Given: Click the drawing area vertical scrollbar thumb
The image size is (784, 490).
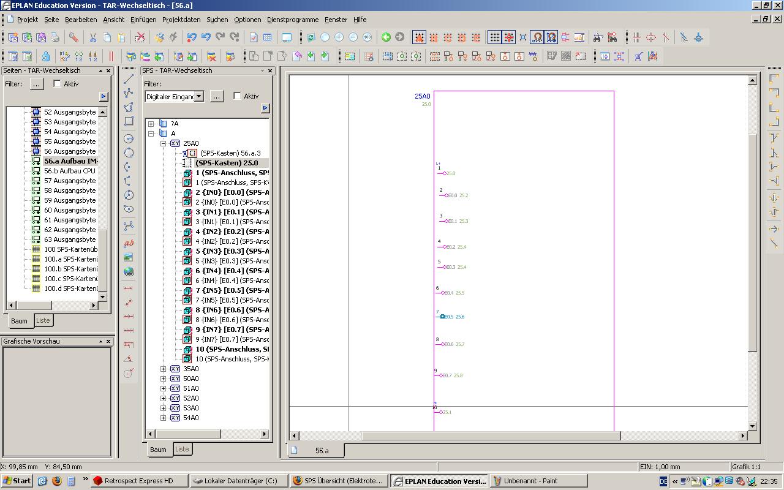Looking at the screenshot, I should (x=753, y=242).
